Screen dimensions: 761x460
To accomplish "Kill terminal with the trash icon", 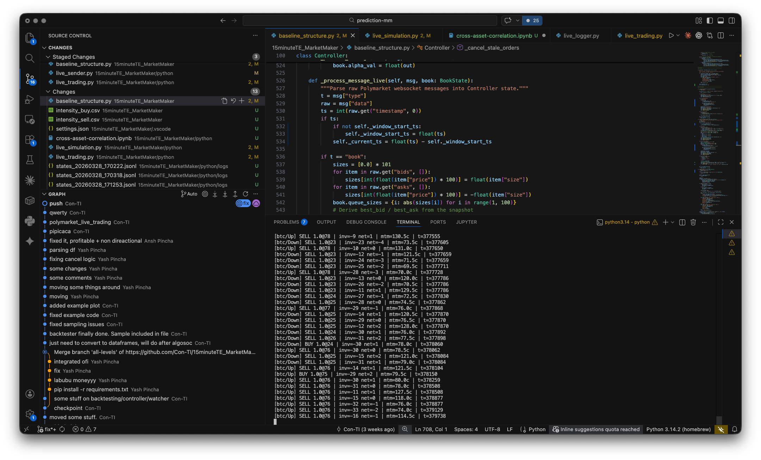I will (693, 222).
